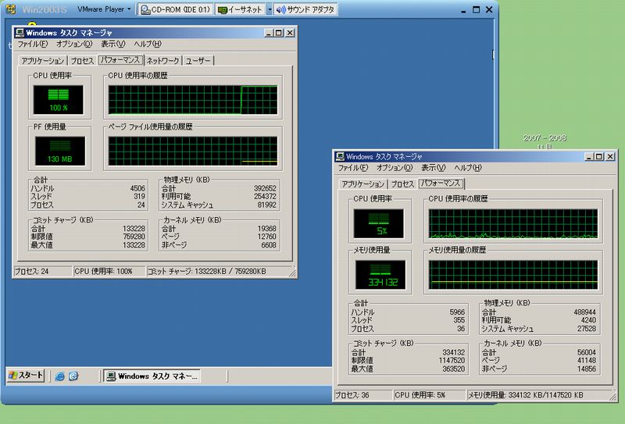Screen dimensions: 625x424
Task: Launch Internet Explorer from quick launch
Action: 60,376
